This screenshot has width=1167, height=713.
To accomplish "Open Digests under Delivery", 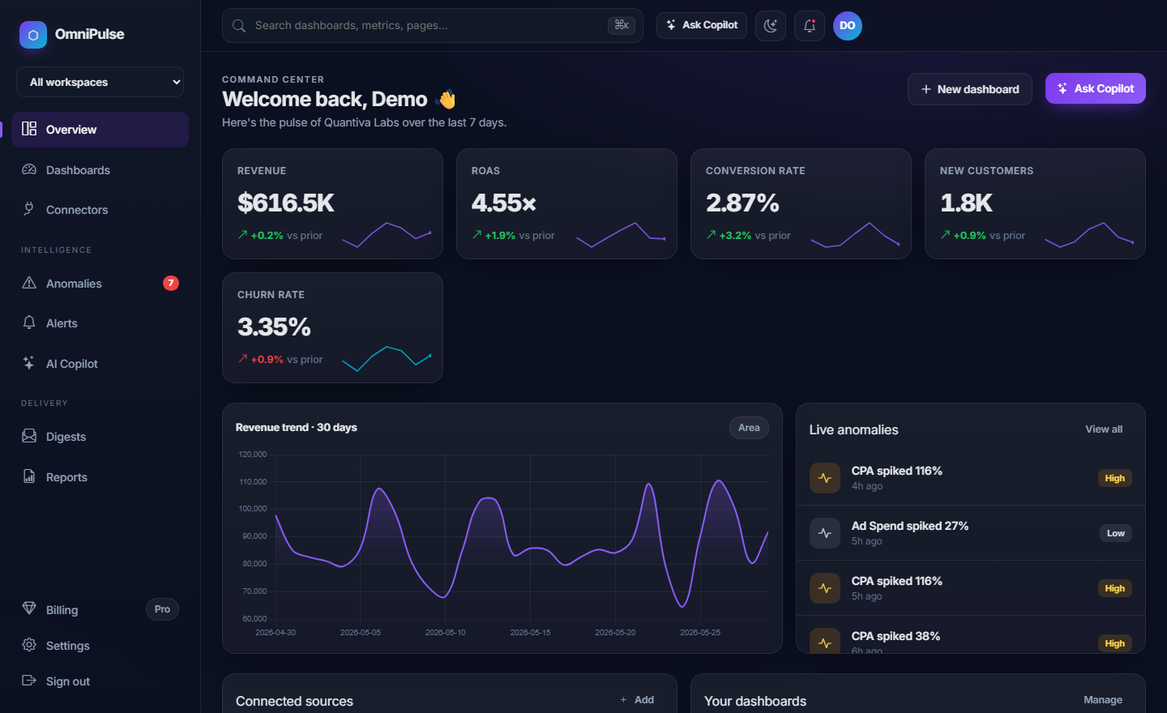I will pos(100,437).
